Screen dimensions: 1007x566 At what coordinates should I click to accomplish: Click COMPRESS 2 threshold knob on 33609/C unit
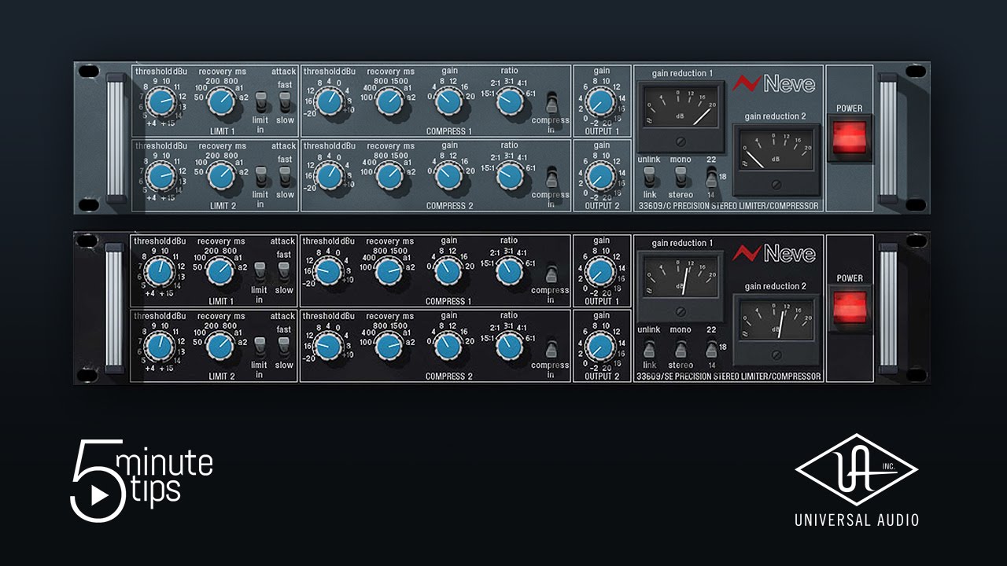[x=328, y=176]
